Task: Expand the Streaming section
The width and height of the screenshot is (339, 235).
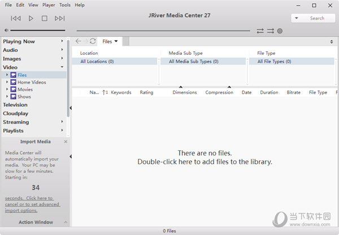Action: pyautogui.click(x=62, y=121)
